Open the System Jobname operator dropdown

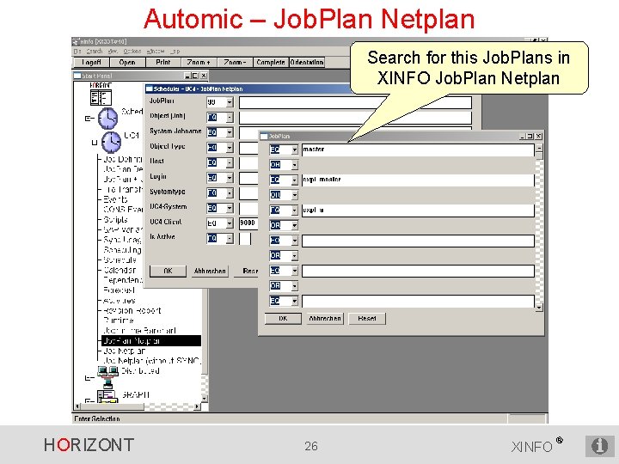pyautogui.click(x=230, y=132)
